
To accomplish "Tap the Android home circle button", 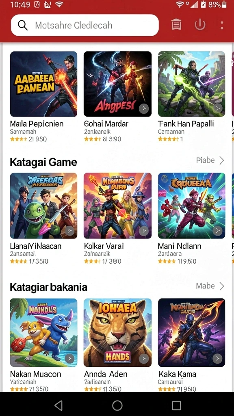I will 117,405.
